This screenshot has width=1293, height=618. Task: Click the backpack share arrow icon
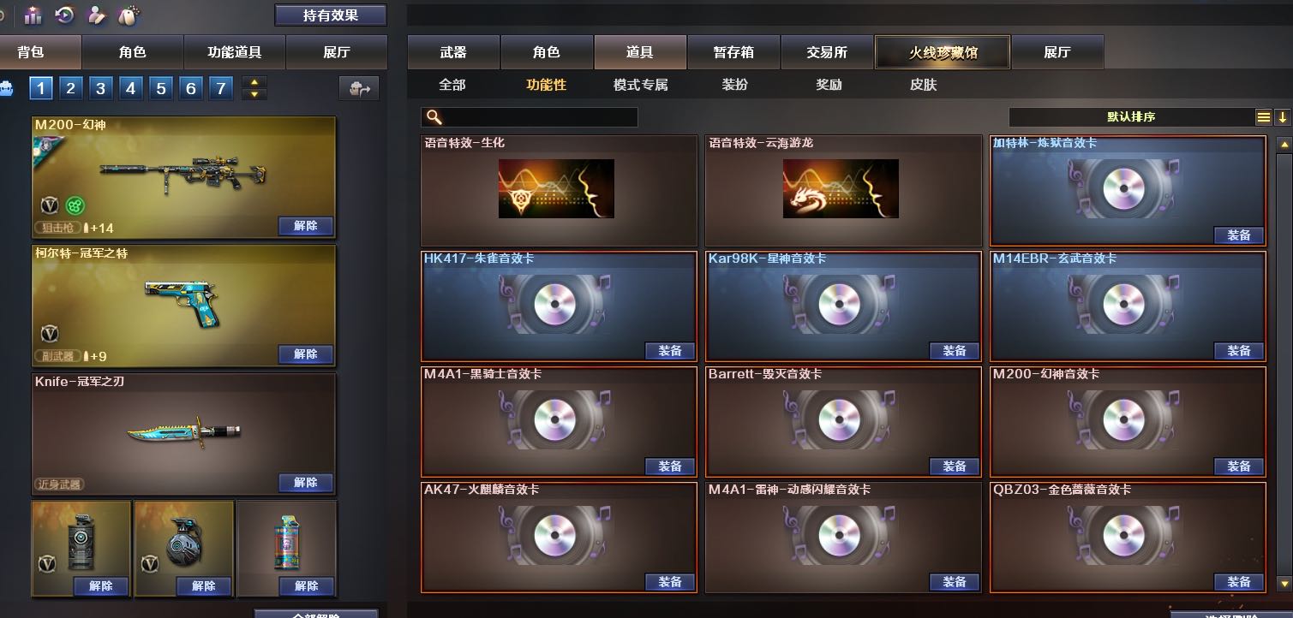click(x=359, y=88)
